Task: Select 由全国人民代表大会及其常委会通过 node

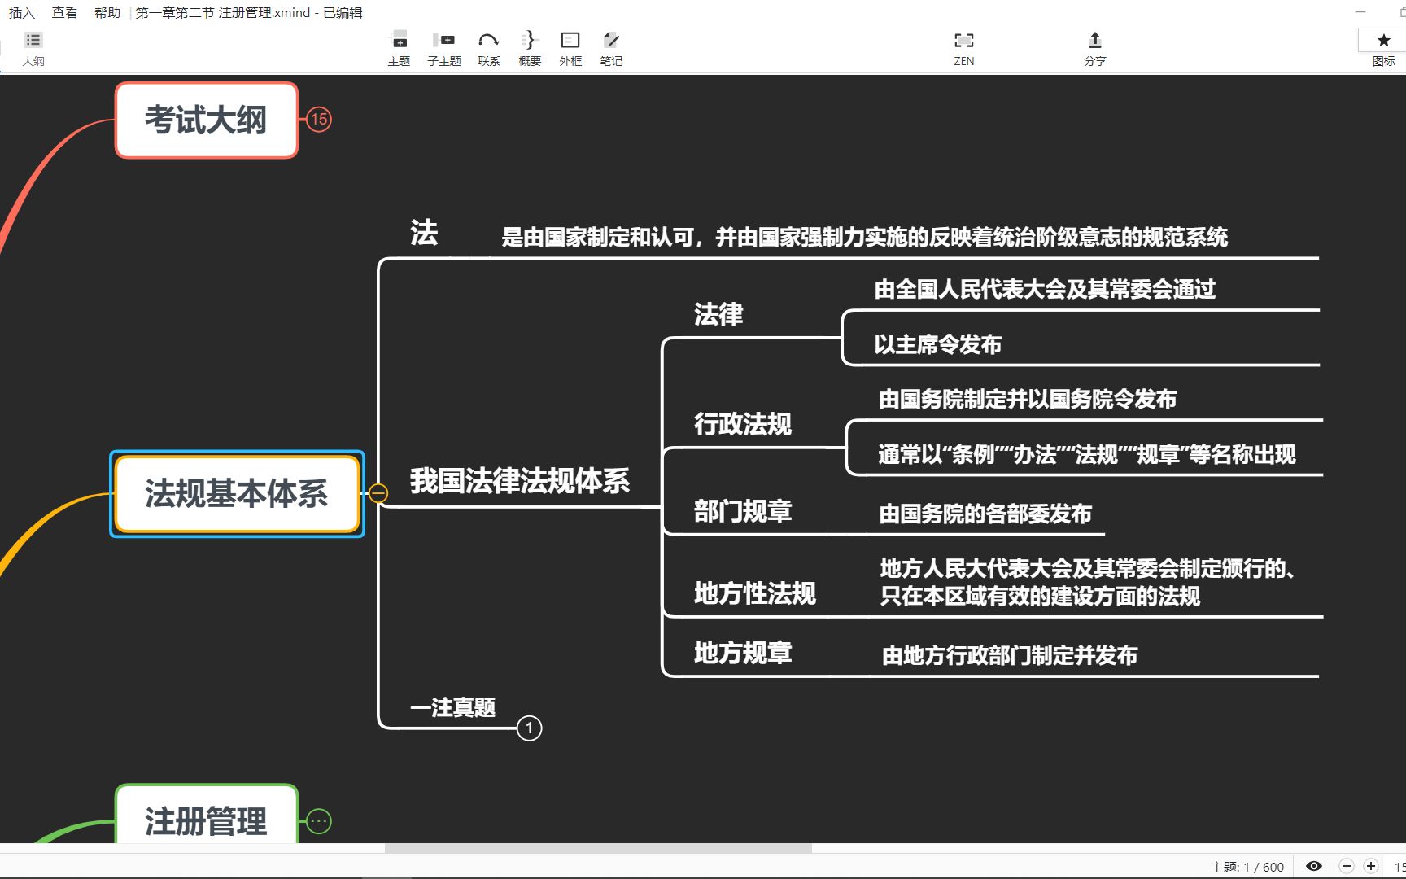Action: pyautogui.click(x=1045, y=289)
